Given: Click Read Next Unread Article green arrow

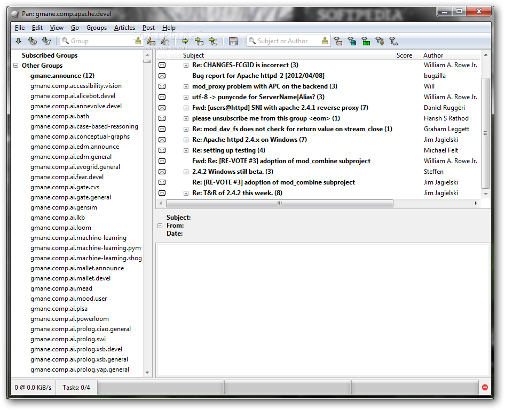Looking at the screenshot, I should coord(185,41).
